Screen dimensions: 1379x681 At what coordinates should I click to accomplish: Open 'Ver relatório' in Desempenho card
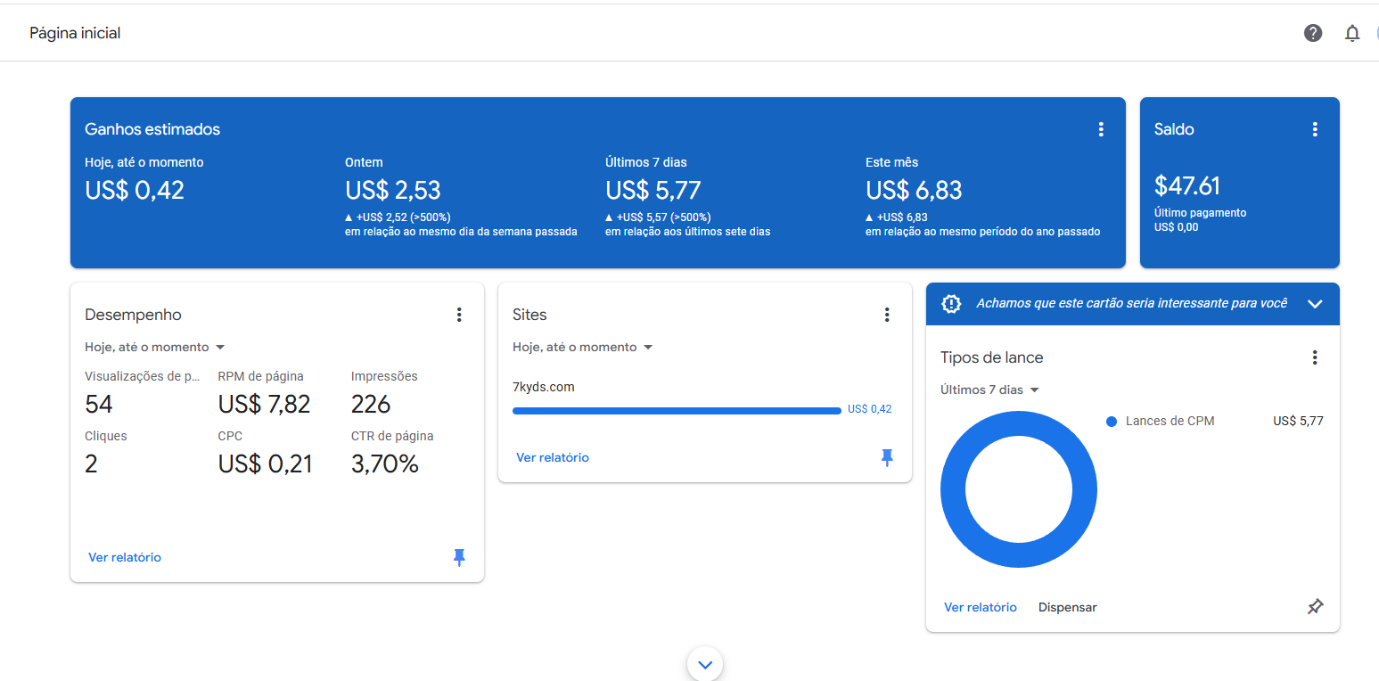(x=125, y=557)
